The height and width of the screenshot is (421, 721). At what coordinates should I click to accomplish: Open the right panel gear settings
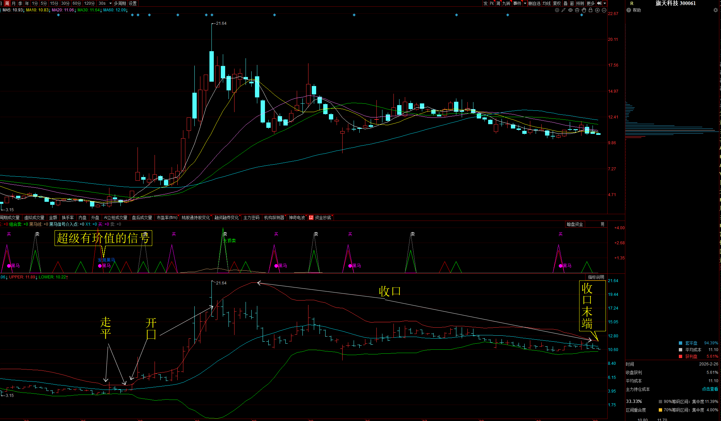point(716,10)
